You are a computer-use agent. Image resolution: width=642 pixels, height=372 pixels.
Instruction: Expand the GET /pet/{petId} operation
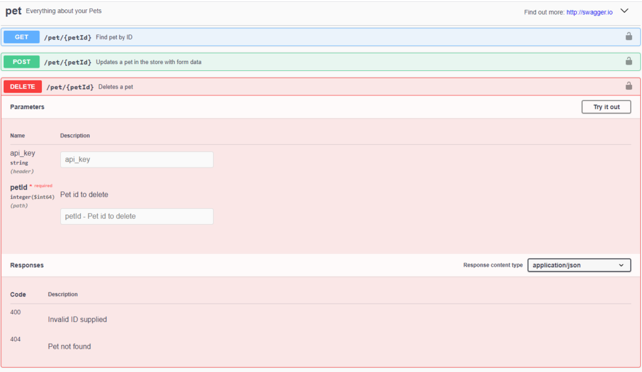[68, 37]
